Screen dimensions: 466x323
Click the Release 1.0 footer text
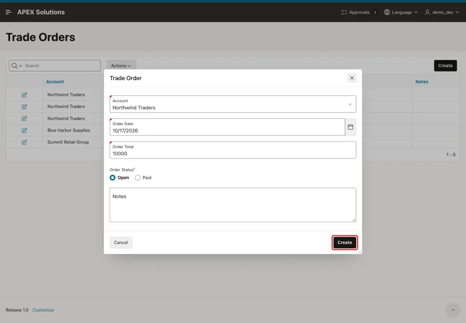17,310
